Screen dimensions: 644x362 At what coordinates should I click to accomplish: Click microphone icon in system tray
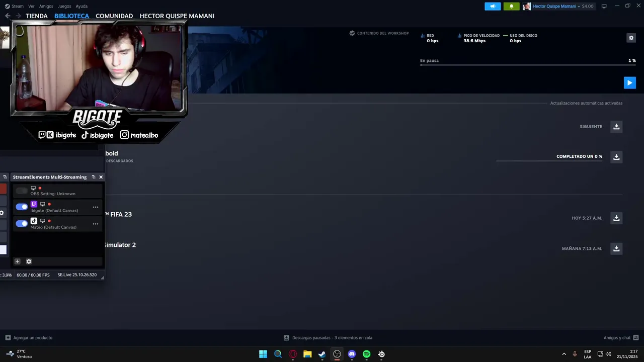tap(575, 354)
